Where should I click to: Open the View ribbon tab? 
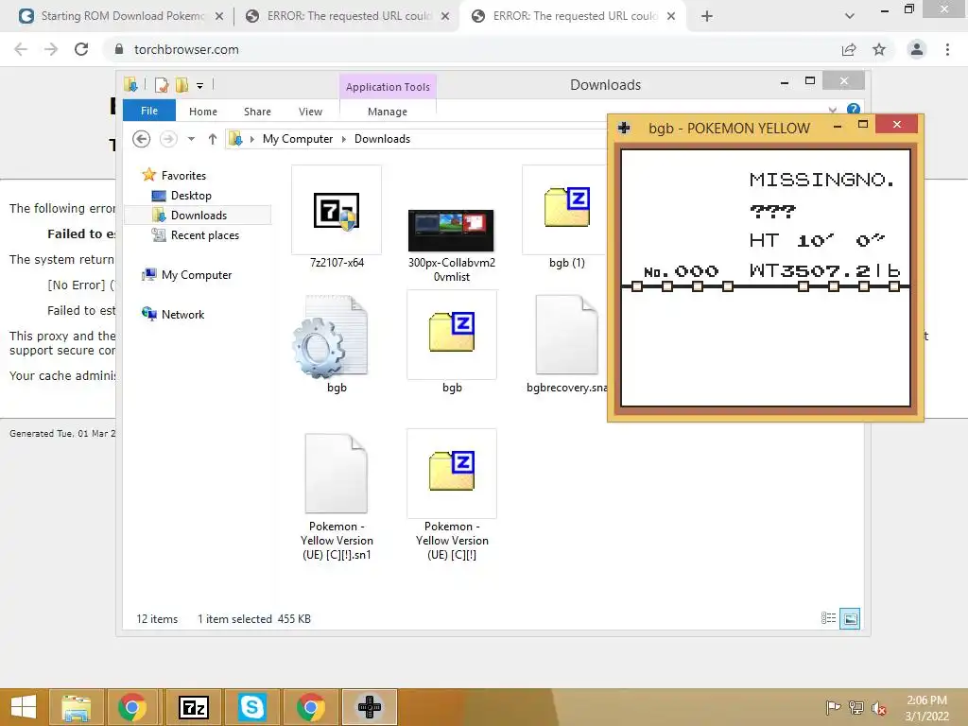[310, 112]
